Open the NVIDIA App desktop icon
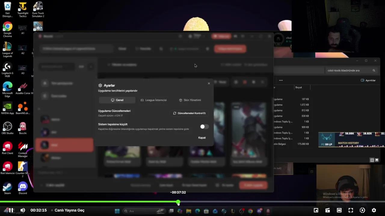 point(7,106)
